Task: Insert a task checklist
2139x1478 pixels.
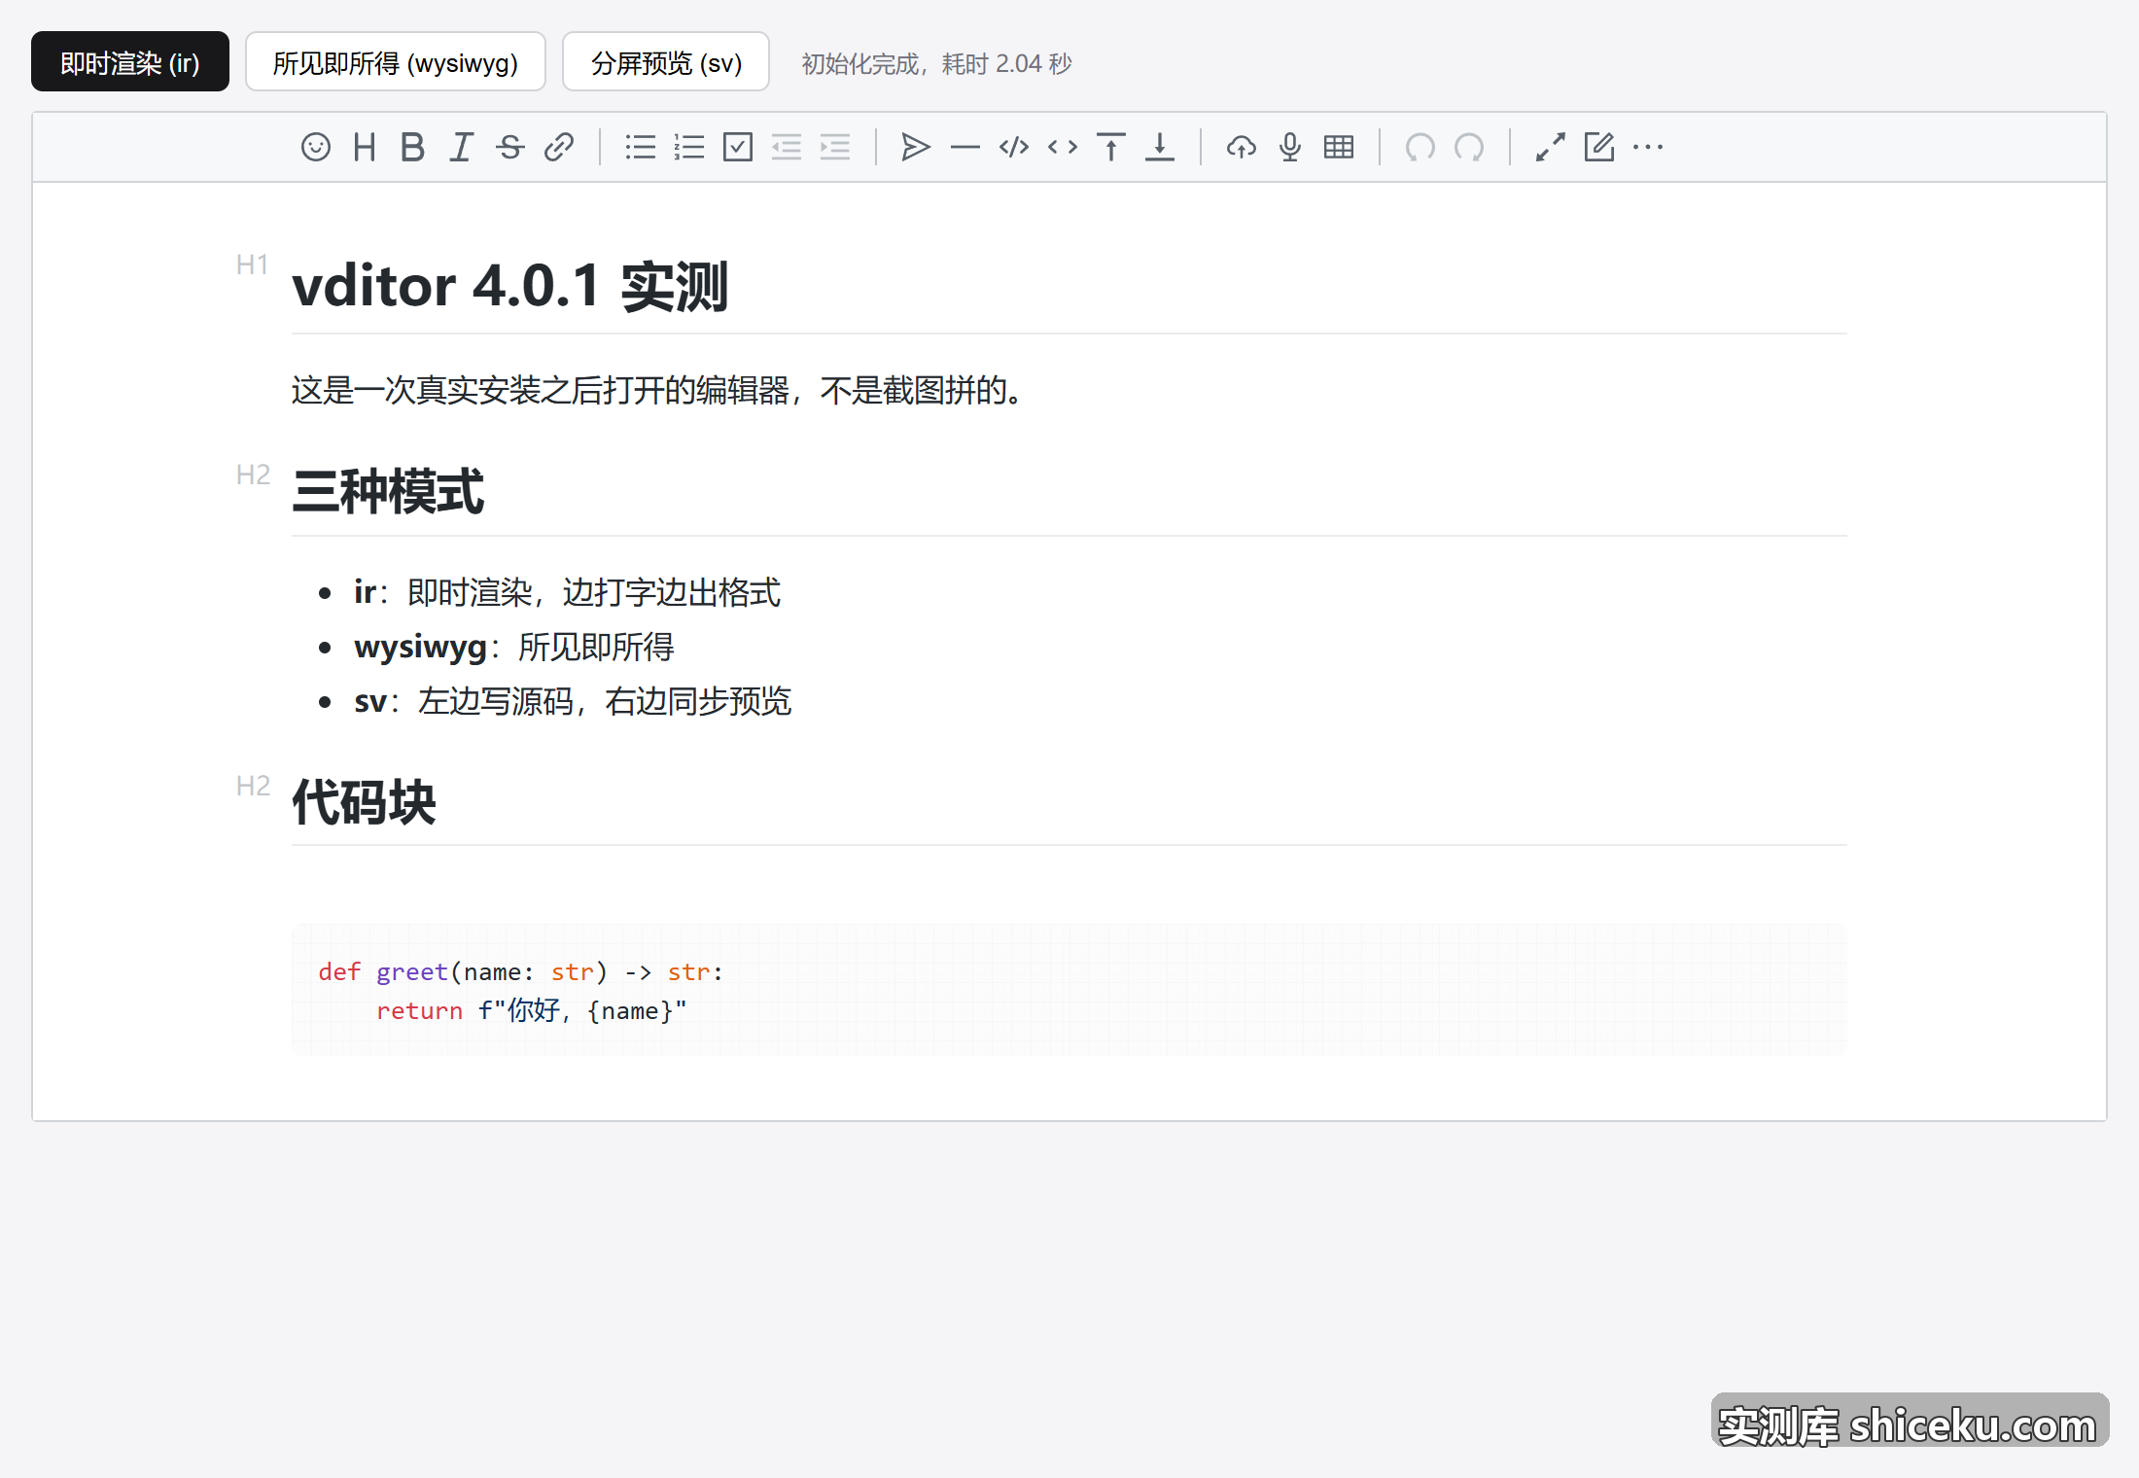Action: [x=738, y=147]
